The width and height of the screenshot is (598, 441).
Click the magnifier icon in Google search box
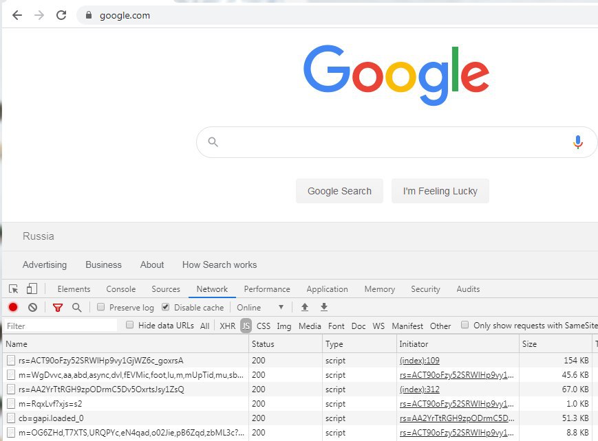pyautogui.click(x=213, y=142)
